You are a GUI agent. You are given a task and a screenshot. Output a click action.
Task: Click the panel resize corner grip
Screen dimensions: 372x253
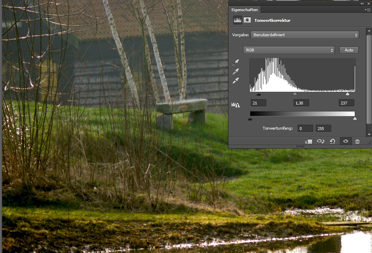click(370, 142)
